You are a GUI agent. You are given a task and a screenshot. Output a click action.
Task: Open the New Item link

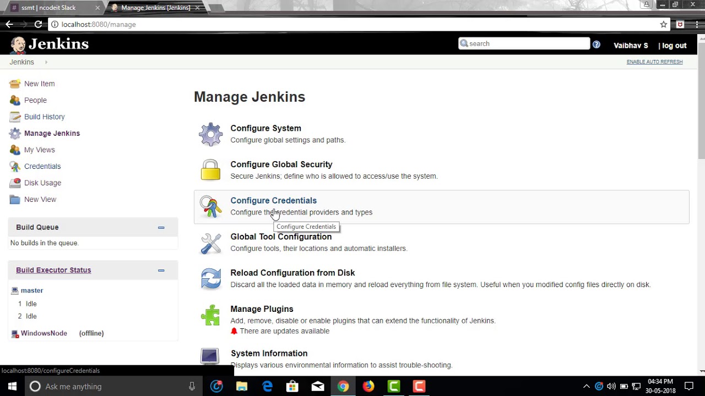(x=40, y=84)
